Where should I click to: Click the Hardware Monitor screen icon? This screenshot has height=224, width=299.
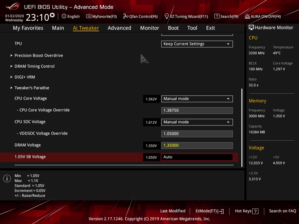(251, 28)
